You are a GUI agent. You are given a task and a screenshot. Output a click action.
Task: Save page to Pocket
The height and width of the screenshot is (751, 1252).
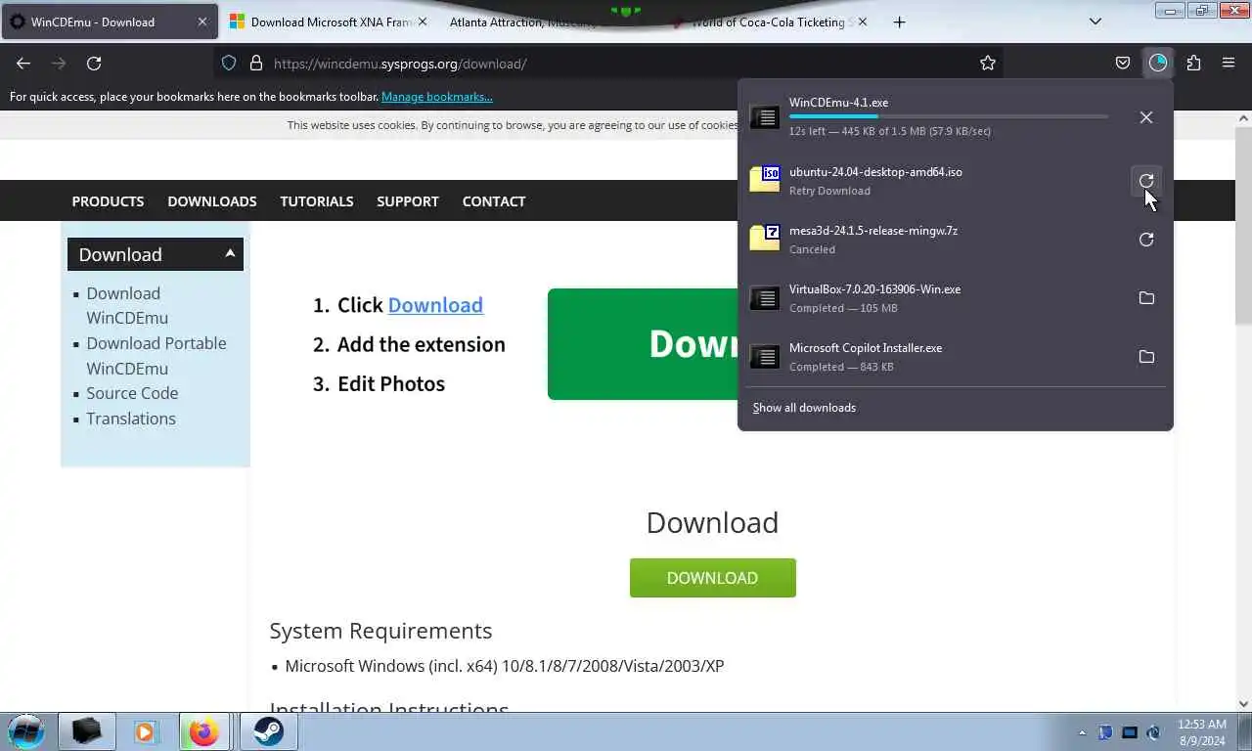(1123, 63)
